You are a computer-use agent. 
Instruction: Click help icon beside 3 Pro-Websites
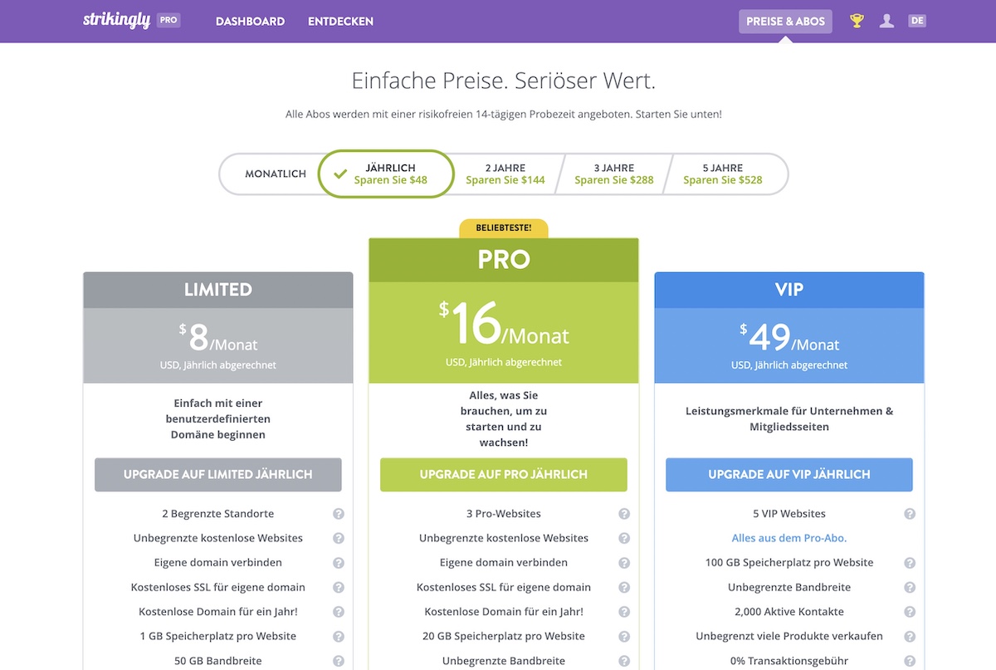click(624, 514)
